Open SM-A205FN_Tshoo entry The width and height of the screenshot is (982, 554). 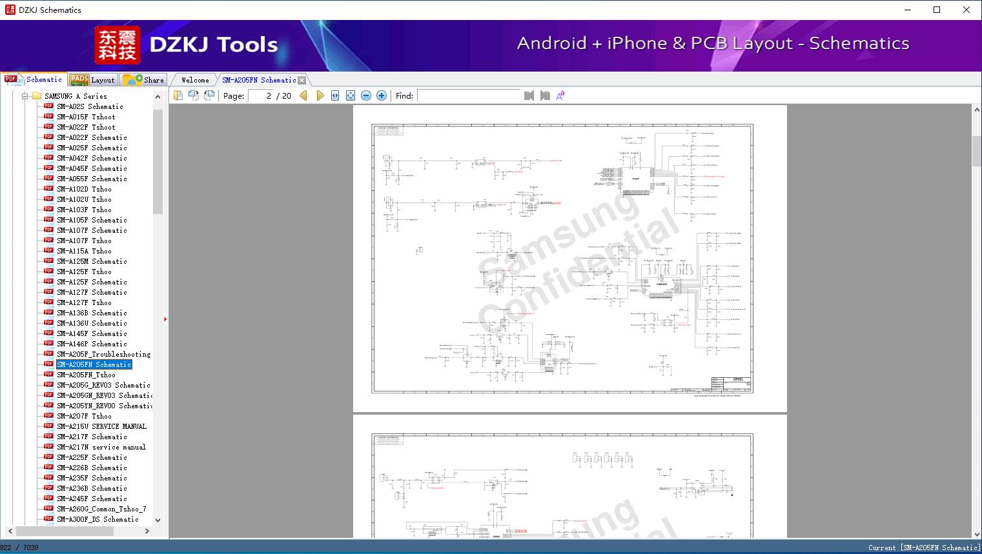(86, 375)
